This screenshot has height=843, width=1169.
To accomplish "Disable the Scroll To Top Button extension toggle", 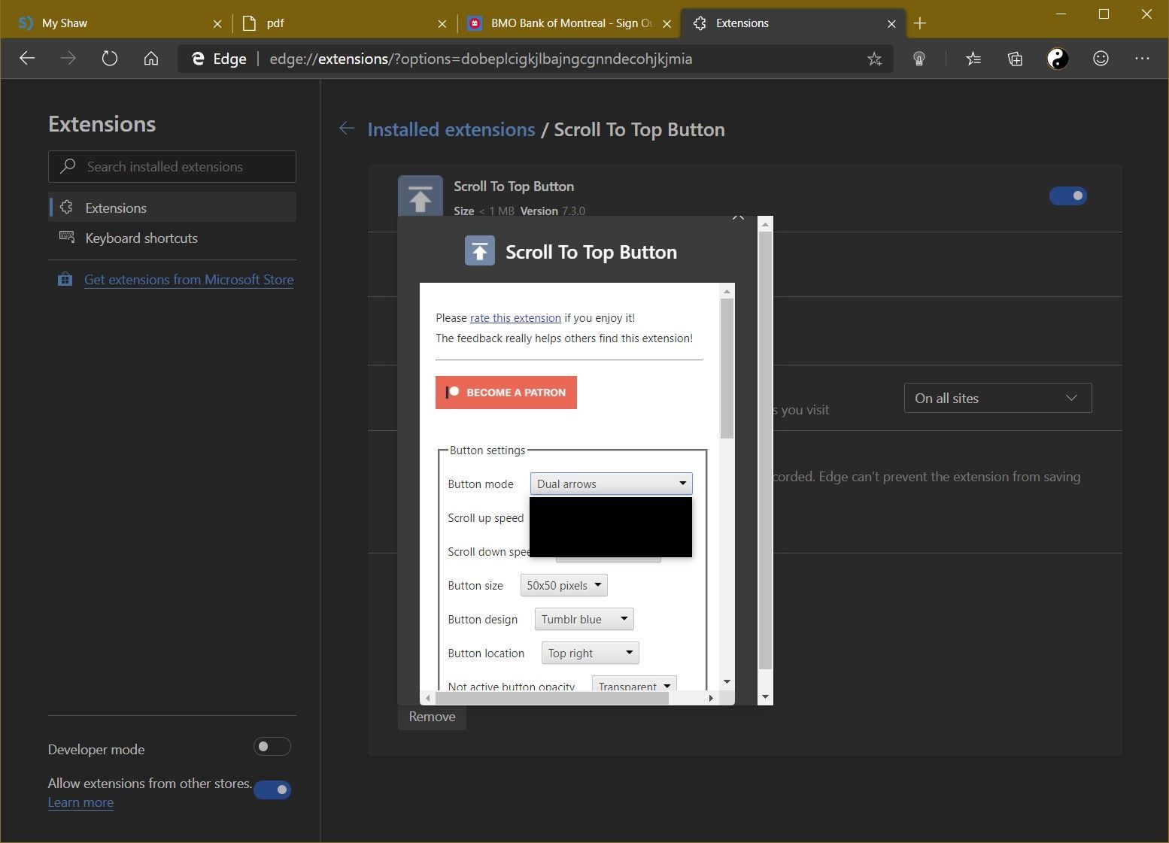I will click(x=1068, y=196).
